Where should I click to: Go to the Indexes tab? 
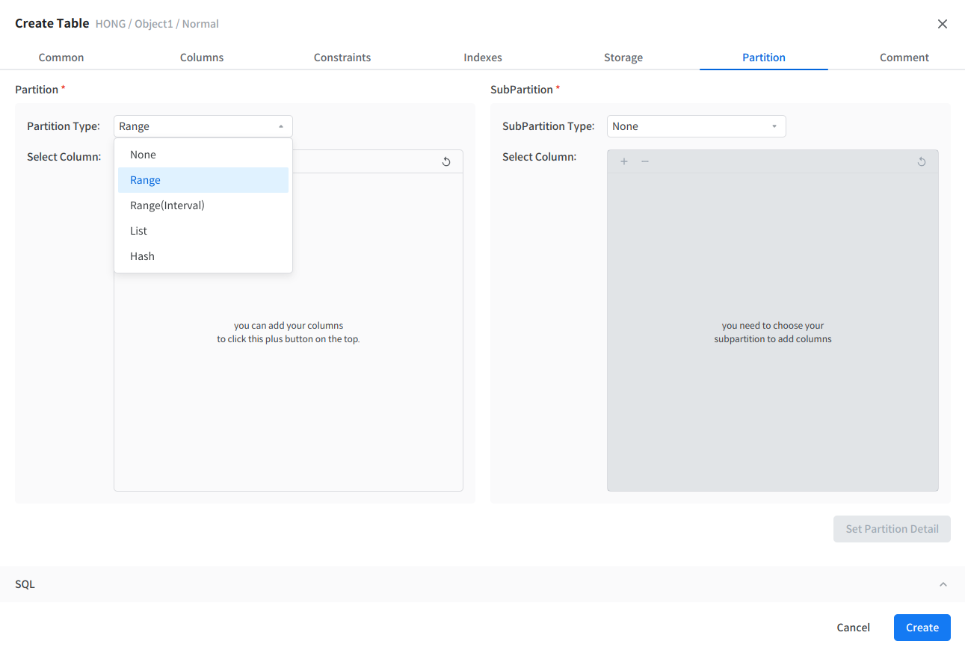[x=483, y=58]
